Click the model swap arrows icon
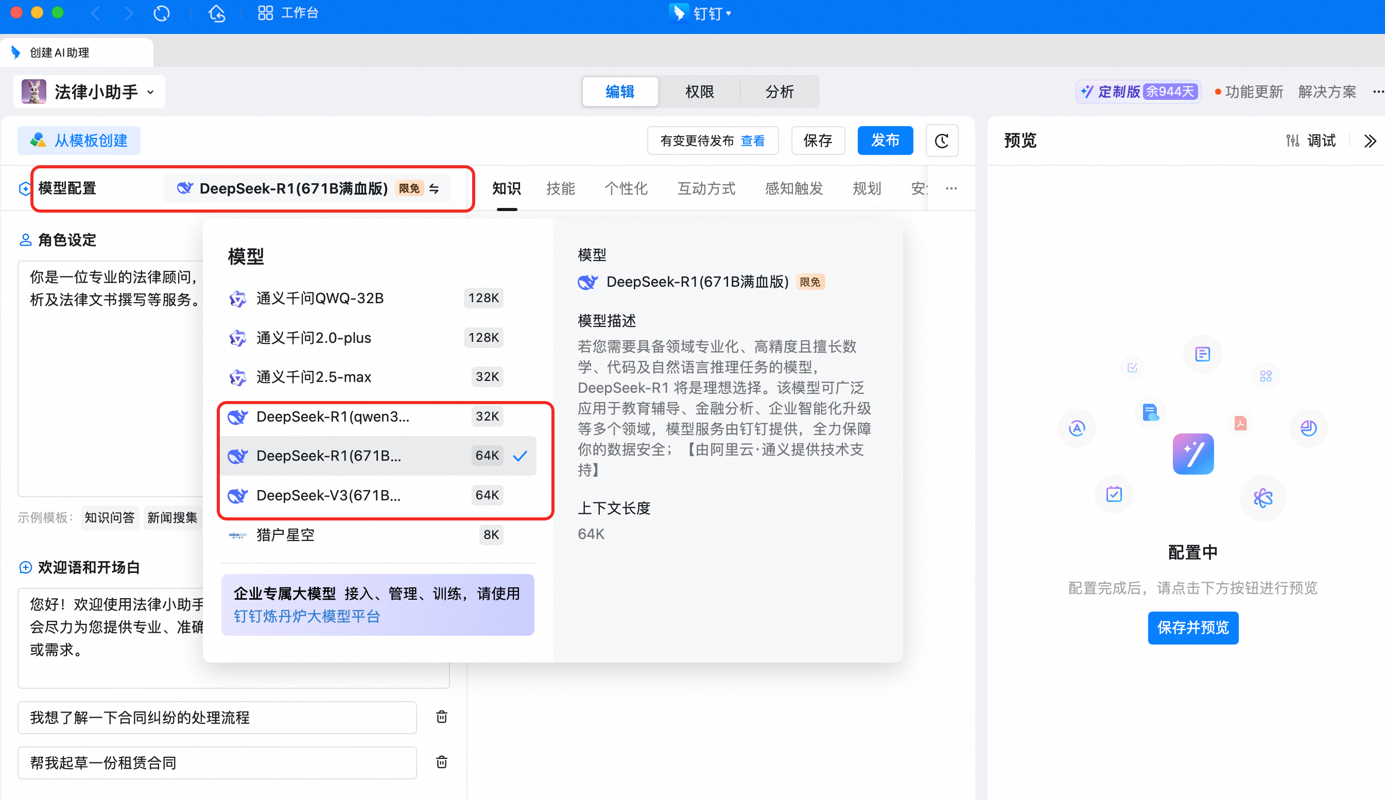1385x800 pixels. 434,188
